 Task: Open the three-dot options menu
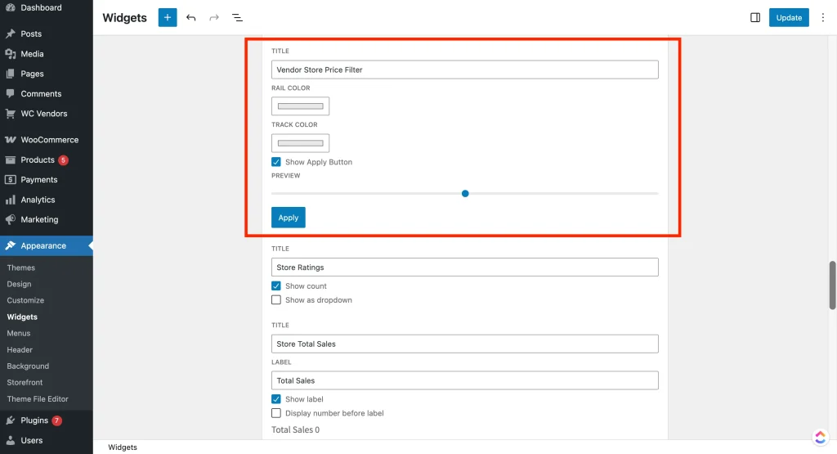(x=822, y=17)
